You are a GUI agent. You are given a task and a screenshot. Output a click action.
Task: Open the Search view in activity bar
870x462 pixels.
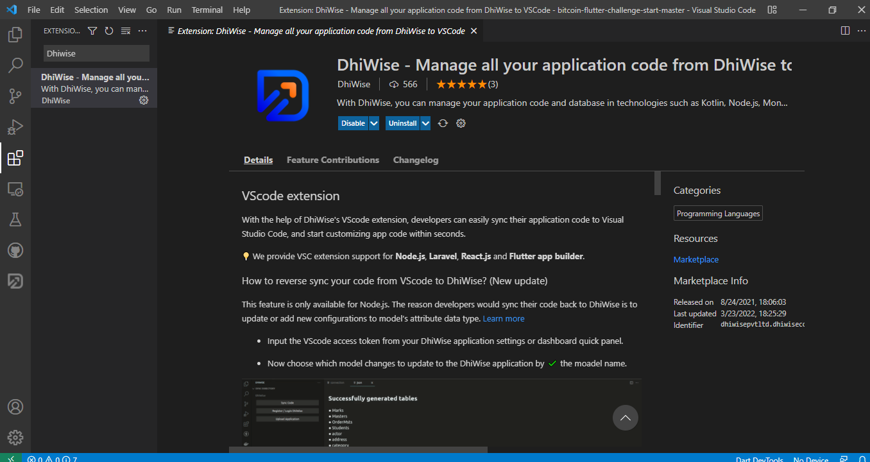pos(15,65)
